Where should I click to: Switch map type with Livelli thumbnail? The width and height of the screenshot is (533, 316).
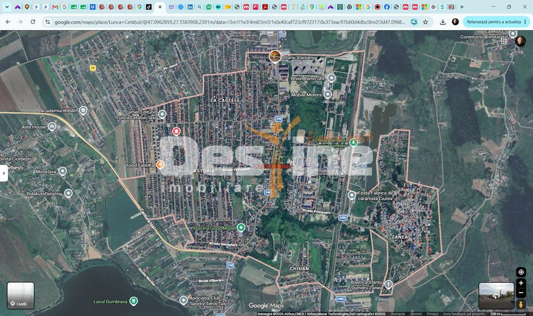pyautogui.click(x=20, y=295)
